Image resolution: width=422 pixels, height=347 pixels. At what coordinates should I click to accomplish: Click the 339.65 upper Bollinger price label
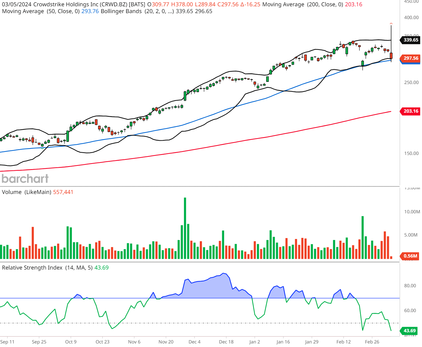(x=410, y=40)
